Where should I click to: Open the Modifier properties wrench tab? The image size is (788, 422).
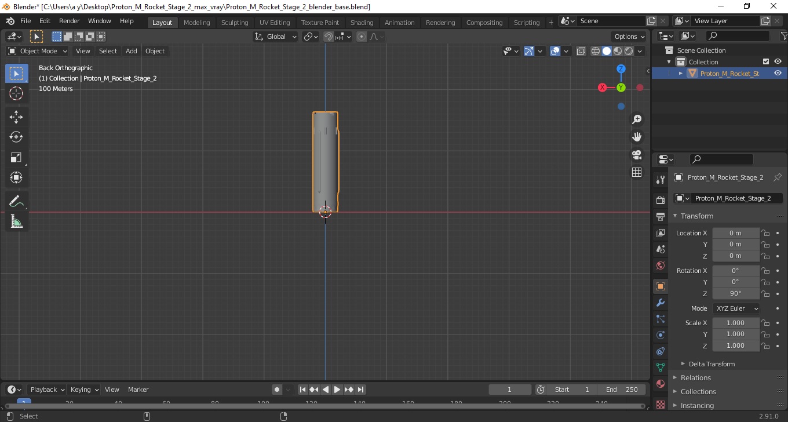pos(660,303)
